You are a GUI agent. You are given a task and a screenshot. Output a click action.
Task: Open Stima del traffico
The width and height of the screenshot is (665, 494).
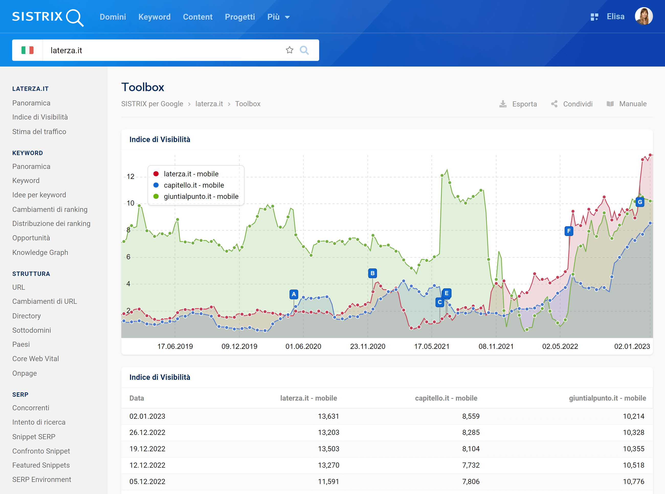coord(39,132)
